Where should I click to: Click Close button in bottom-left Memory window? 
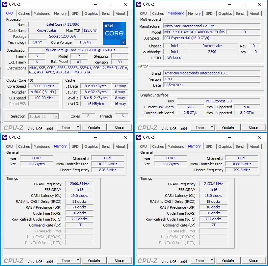[119, 260]
